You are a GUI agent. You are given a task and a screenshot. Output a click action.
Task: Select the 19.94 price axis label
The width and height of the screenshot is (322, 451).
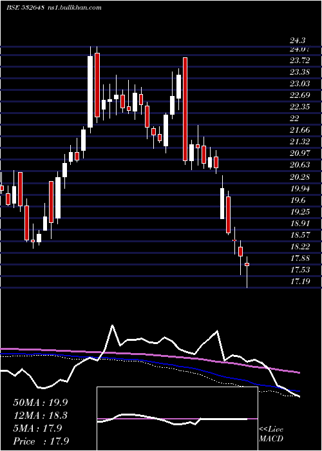pyautogui.click(x=300, y=189)
